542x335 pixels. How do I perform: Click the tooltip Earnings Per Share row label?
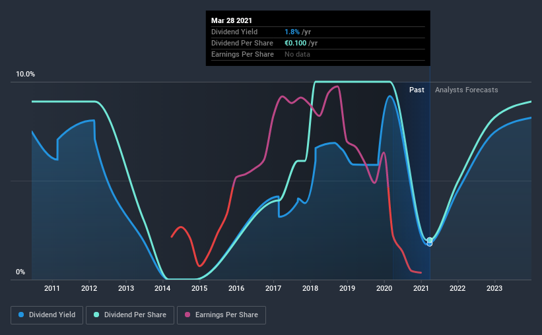(242, 54)
